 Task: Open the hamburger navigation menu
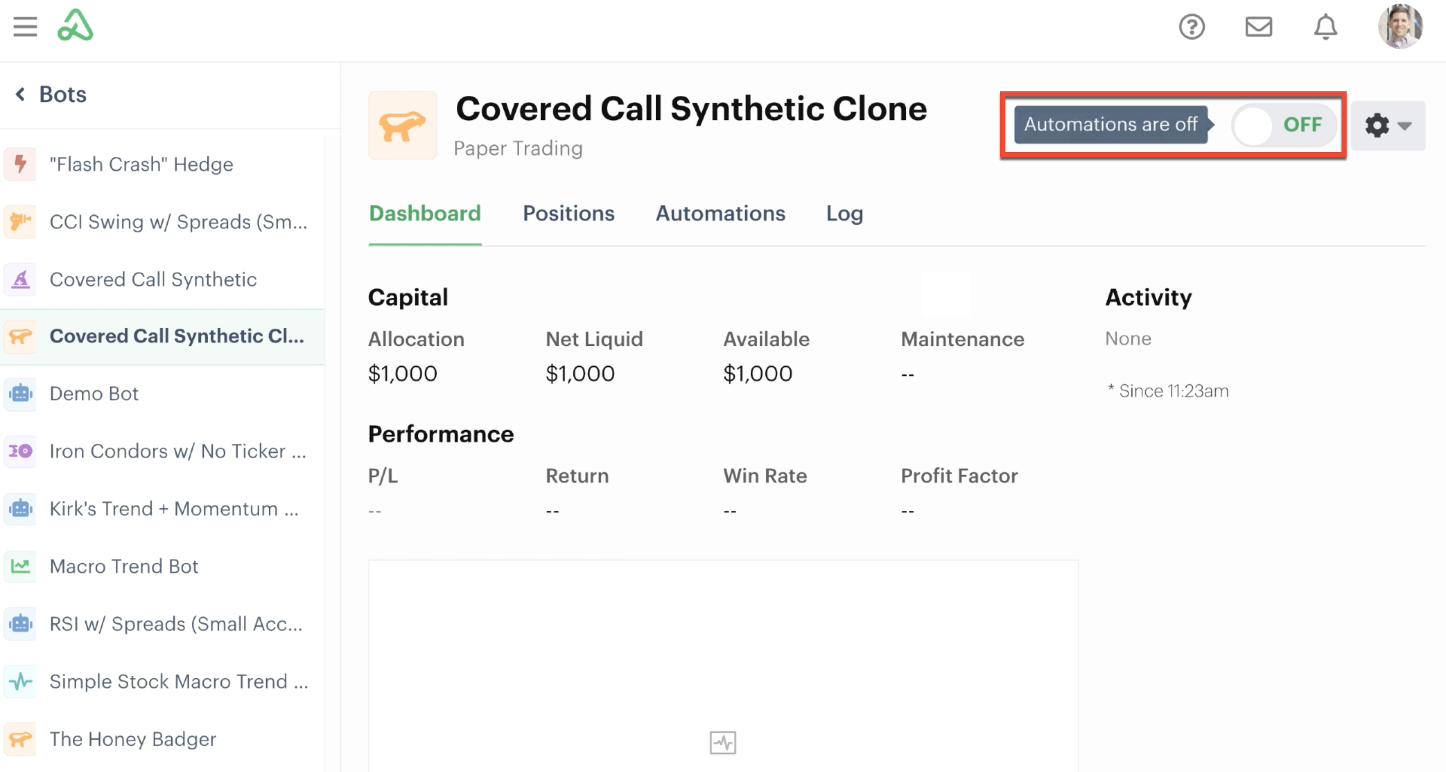pos(25,27)
